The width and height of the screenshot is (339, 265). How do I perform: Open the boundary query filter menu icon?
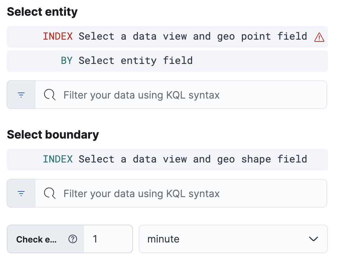[x=21, y=194]
